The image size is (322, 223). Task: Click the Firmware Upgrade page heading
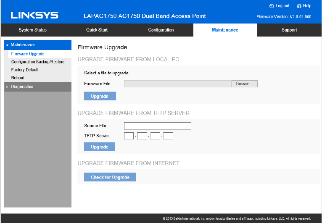coord(102,47)
